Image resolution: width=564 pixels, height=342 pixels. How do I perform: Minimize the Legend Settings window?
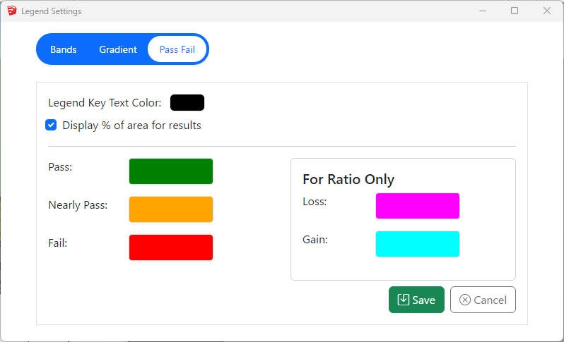(483, 11)
